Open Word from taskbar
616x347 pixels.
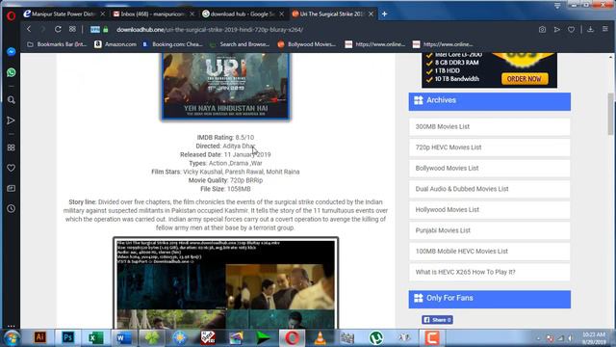[x=123, y=338]
